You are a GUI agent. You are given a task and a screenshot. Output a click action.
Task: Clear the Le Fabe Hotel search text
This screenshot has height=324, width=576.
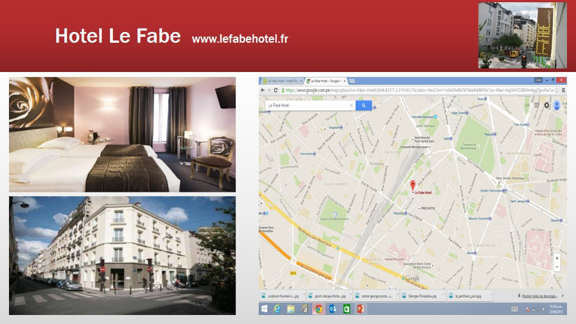tap(351, 105)
